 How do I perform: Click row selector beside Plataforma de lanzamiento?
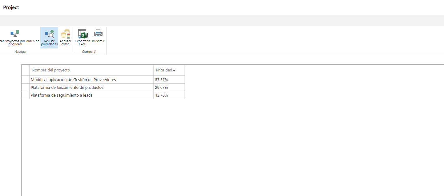click(x=25, y=87)
